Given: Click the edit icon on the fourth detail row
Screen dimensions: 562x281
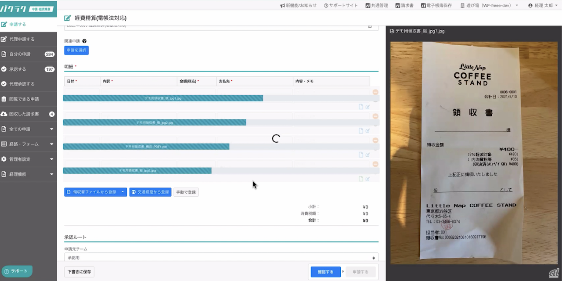Looking at the screenshot, I should tap(367, 179).
